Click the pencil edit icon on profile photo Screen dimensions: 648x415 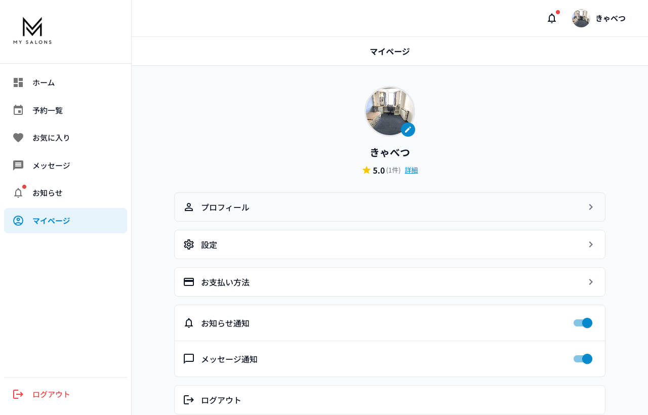click(x=408, y=130)
